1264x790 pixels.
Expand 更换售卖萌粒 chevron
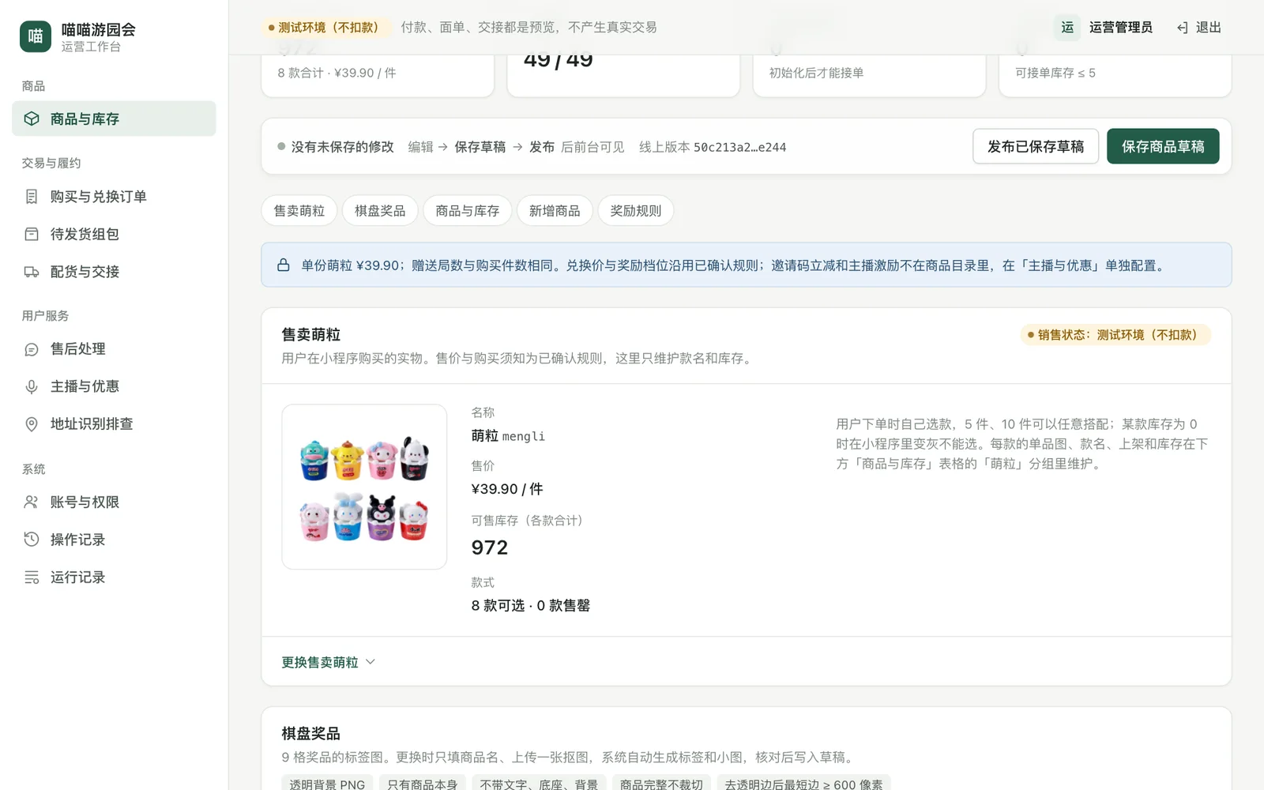[371, 662]
